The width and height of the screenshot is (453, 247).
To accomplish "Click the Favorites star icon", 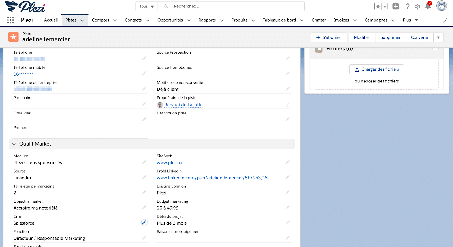I will [x=378, y=7].
